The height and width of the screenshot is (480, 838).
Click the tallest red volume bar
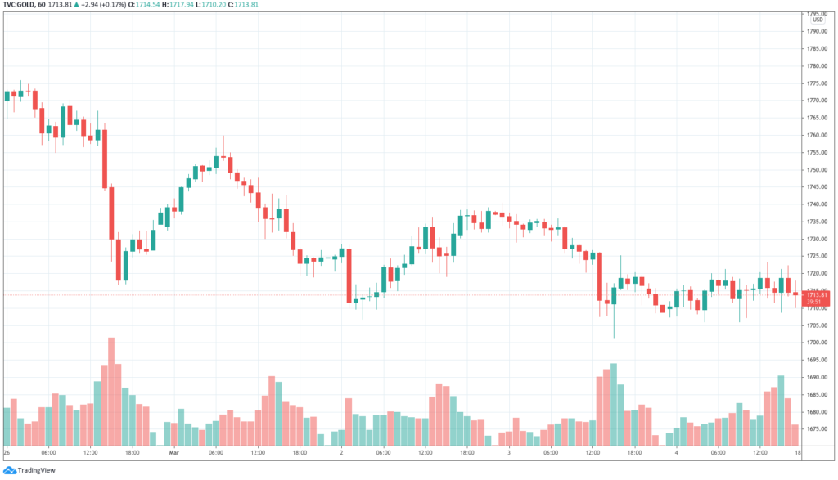tap(111, 392)
